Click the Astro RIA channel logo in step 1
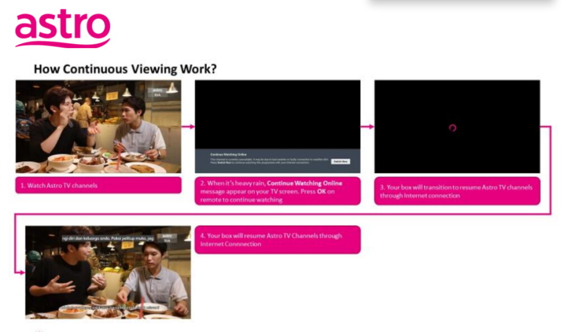Screen dimensions: 572x332 [158, 92]
